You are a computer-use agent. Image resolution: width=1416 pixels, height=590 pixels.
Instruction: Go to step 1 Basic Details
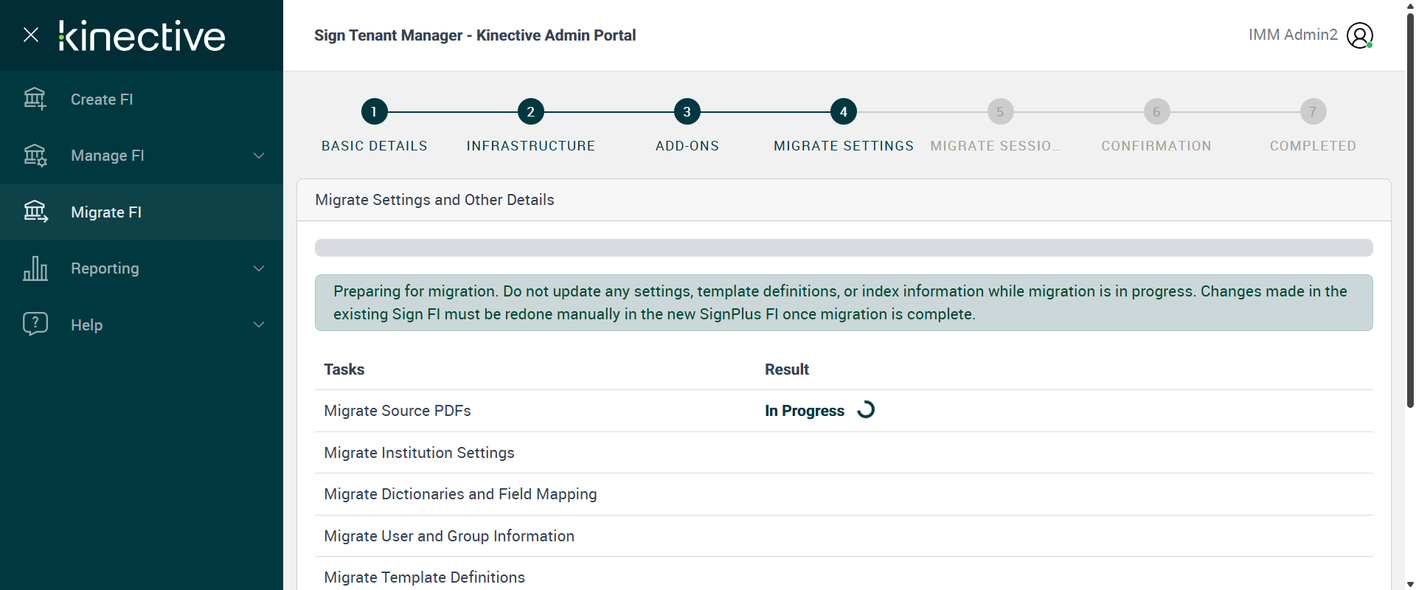point(374,112)
